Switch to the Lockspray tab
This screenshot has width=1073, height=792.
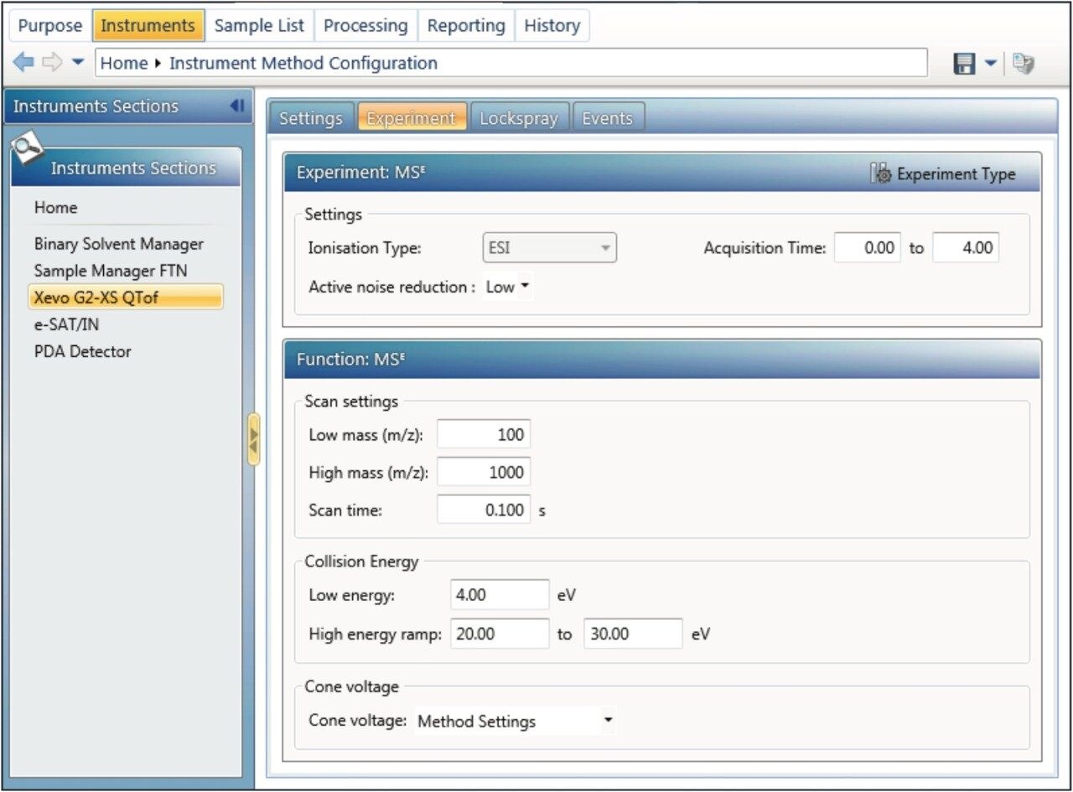(x=518, y=118)
